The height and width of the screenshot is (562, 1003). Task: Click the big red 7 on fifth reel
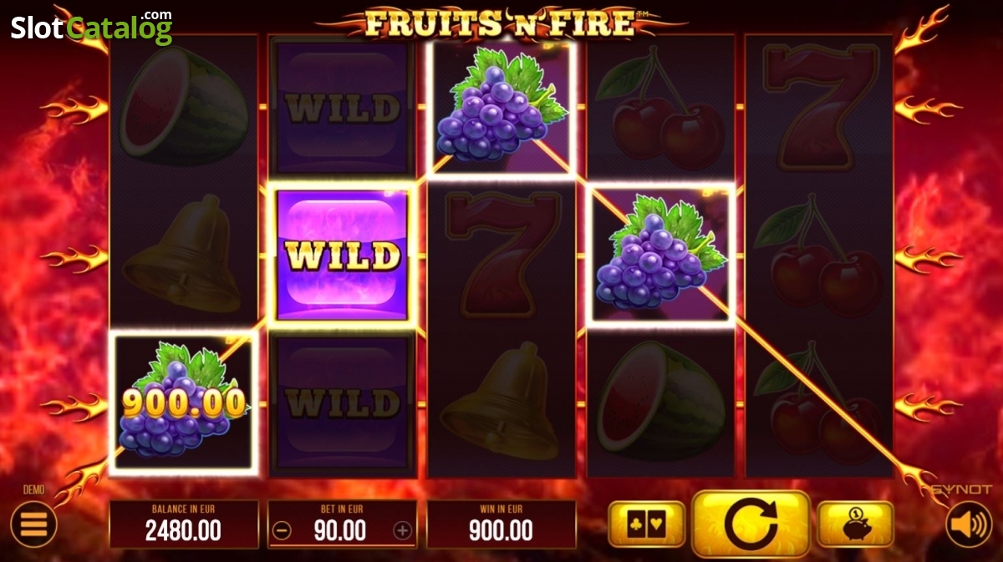pos(819,107)
